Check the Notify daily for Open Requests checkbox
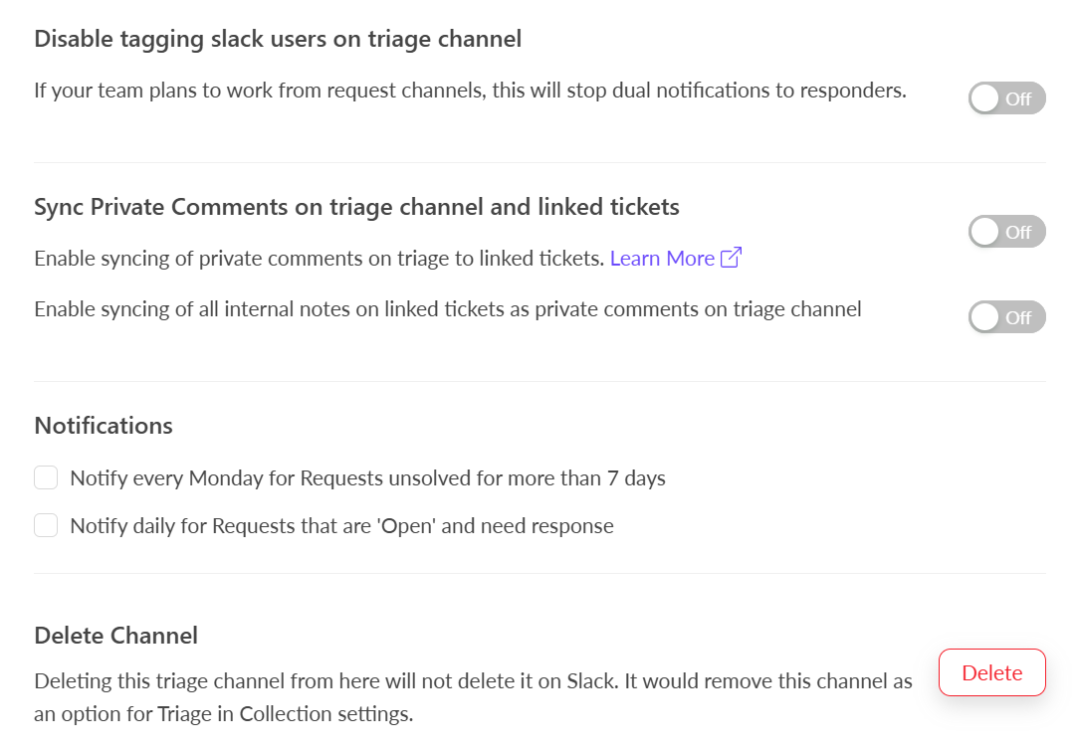Screen dimensions: 1078x752 [46, 525]
